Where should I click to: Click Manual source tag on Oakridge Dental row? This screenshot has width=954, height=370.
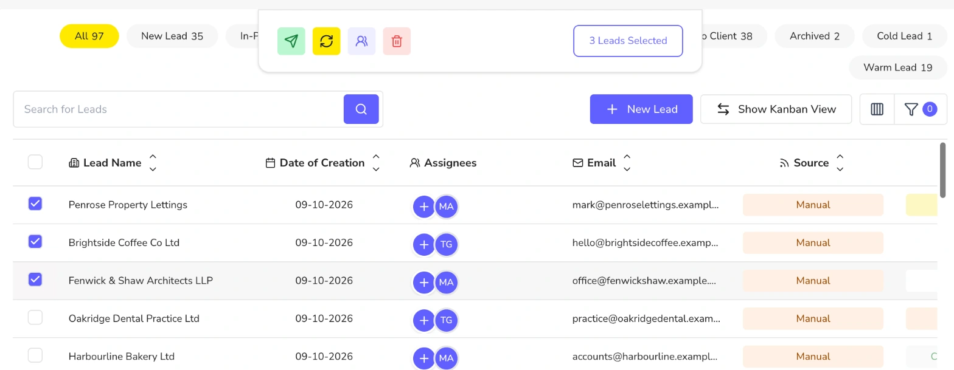coord(813,318)
